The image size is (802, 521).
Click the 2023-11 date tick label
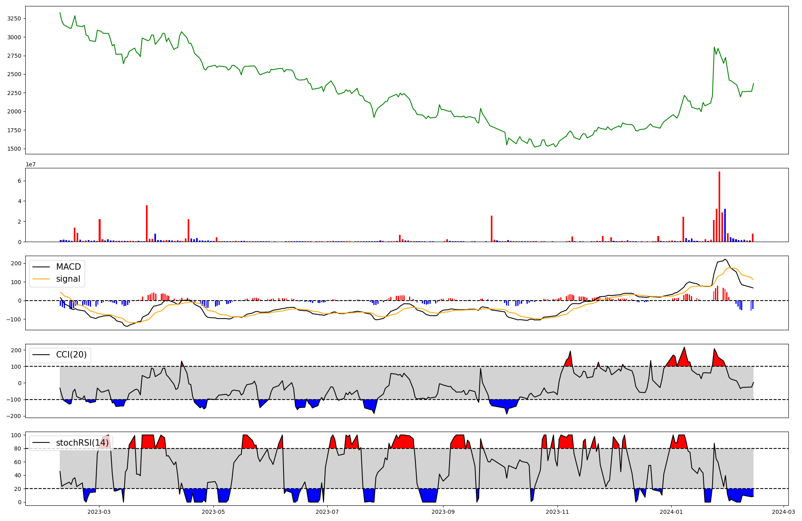click(x=558, y=512)
